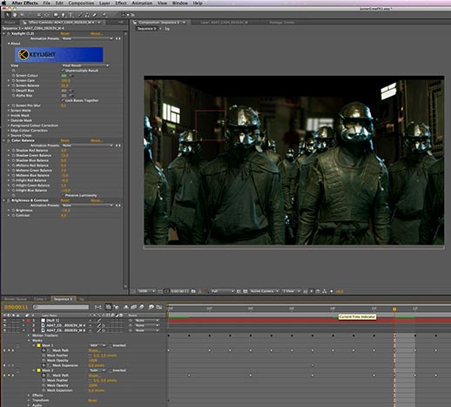Viewport: 451px width, 407px height.
Task: Select the Zoom tool in toolbar
Action: click(22, 15)
